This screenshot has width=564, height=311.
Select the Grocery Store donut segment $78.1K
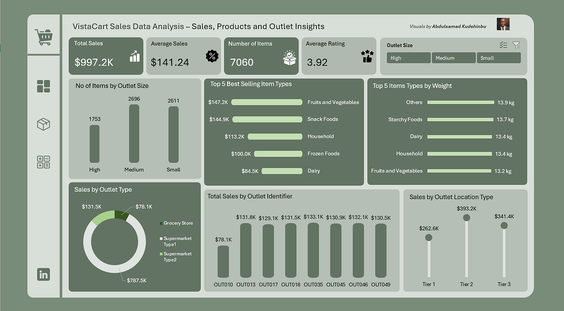(121, 215)
